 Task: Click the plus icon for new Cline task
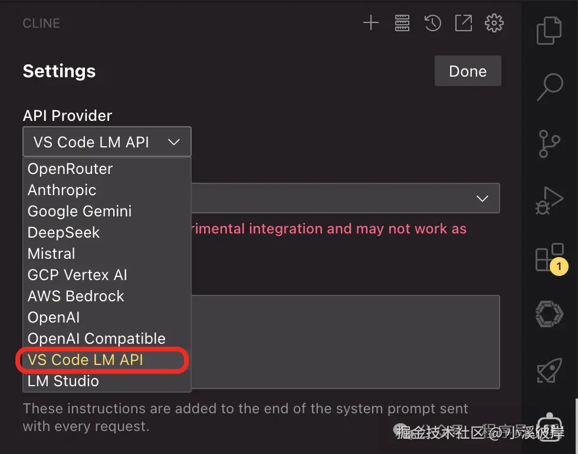click(370, 24)
